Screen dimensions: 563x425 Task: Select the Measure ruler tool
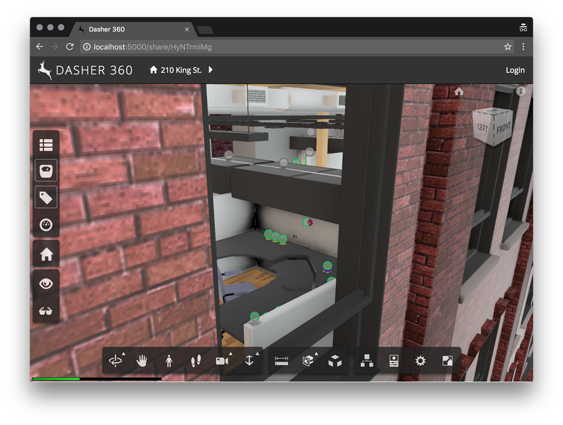point(281,361)
